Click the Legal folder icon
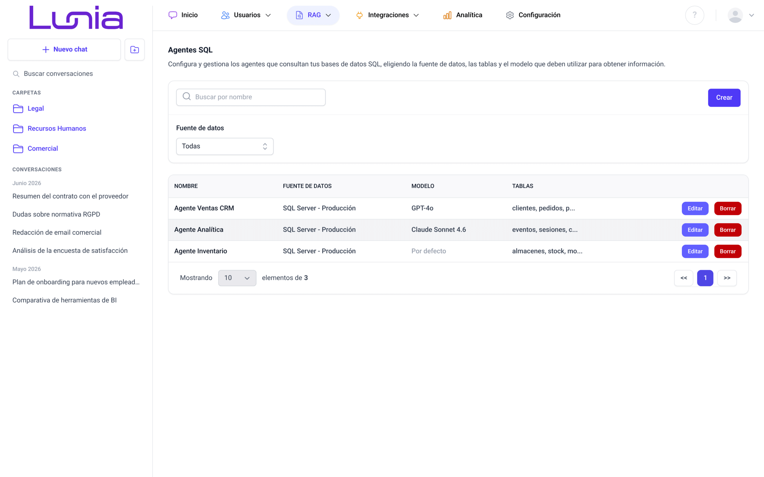 [18, 109]
